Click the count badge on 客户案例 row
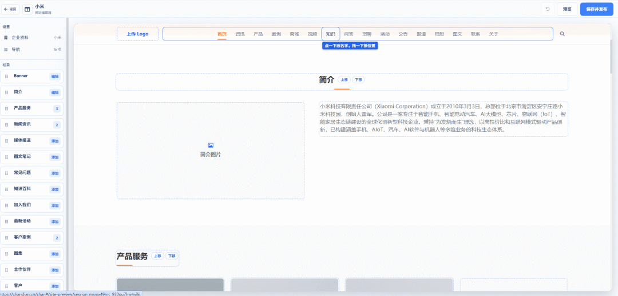618x296 pixels. [x=57, y=238]
